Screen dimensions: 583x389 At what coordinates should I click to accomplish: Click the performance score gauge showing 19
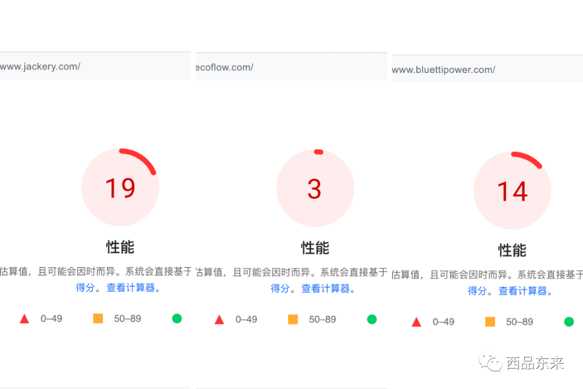tap(120, 187)
